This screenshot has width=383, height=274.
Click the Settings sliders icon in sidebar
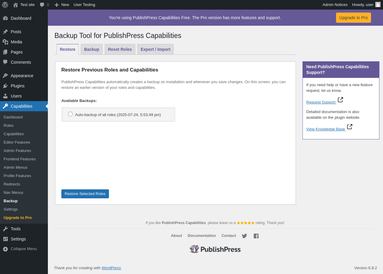pyautogui.click(x=5, y=239)
